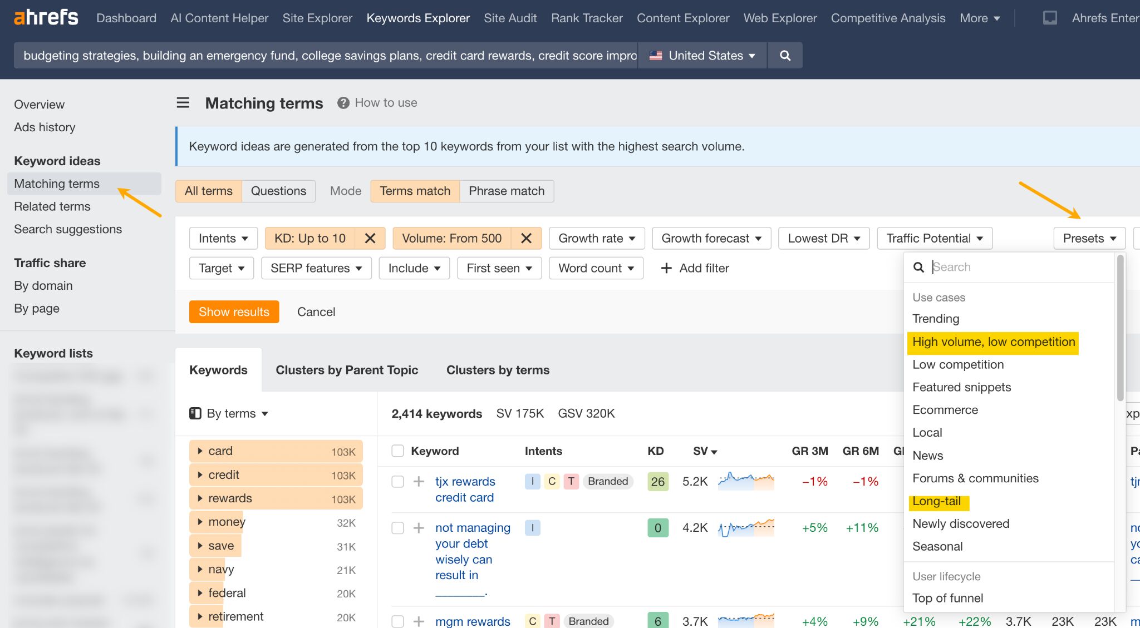Viewport: 1140px width, 628px height.
Task: Check the tjx rewards credit card keyword
Action: (x=397, y=481)
